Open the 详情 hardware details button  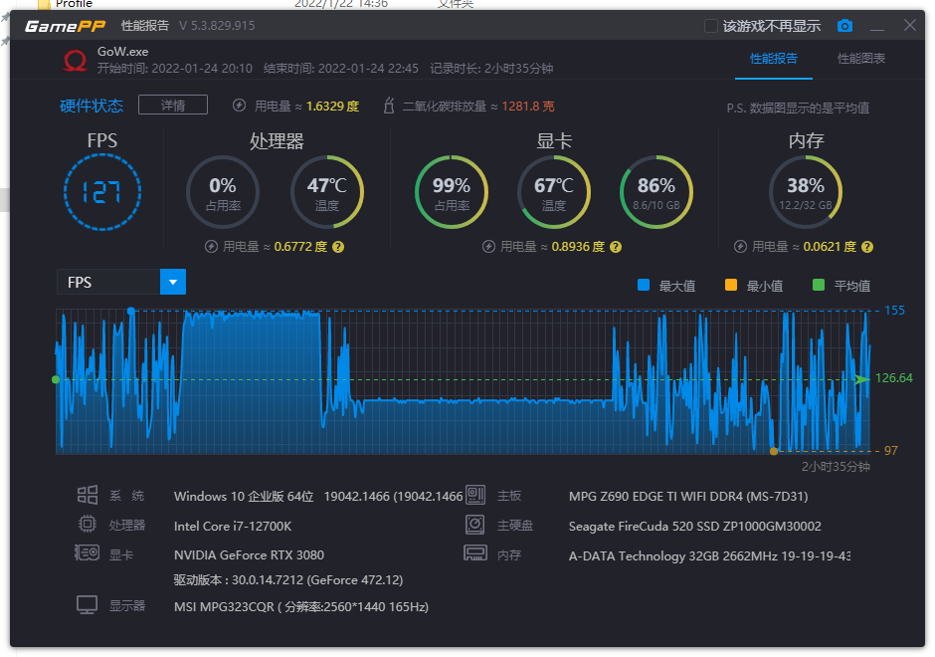[x=173, y=106]
